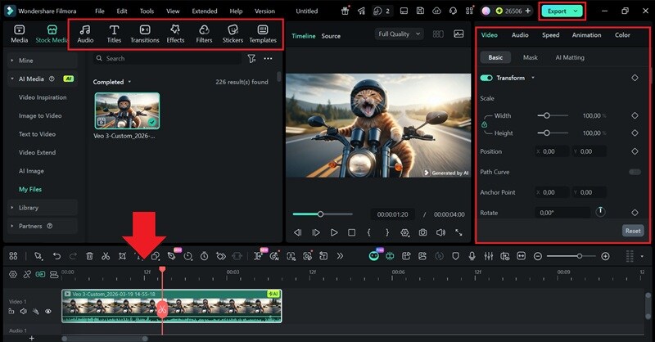Open Image to Video

[x=40, y=115]
